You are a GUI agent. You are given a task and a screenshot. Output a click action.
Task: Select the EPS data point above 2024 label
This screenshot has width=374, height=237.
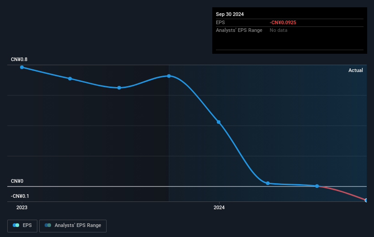(219, 122)
